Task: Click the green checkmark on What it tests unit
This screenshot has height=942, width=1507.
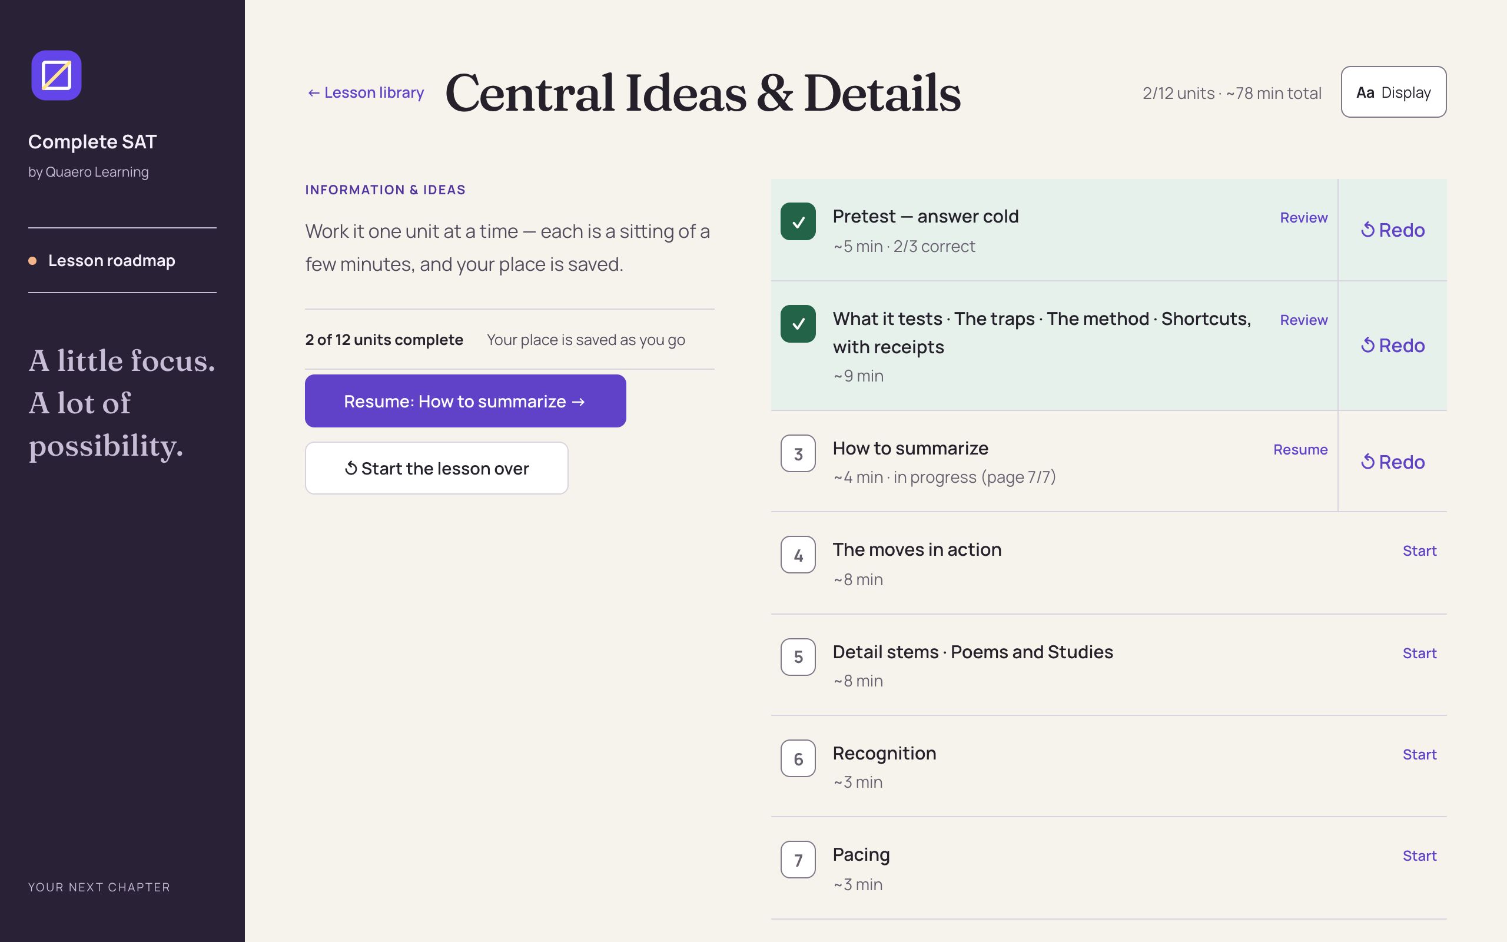Action: pyautogui.click(x=798, y=323)
